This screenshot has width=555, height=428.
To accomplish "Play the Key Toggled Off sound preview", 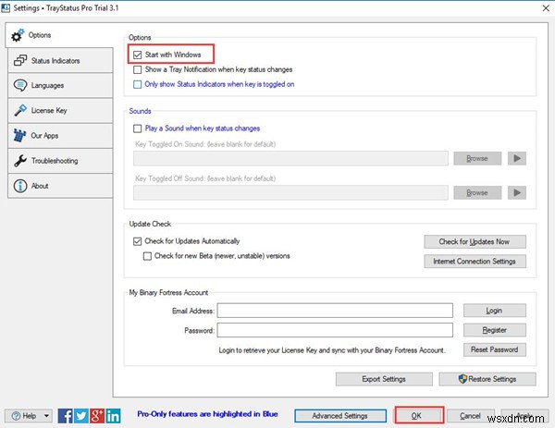I will 517,192.
